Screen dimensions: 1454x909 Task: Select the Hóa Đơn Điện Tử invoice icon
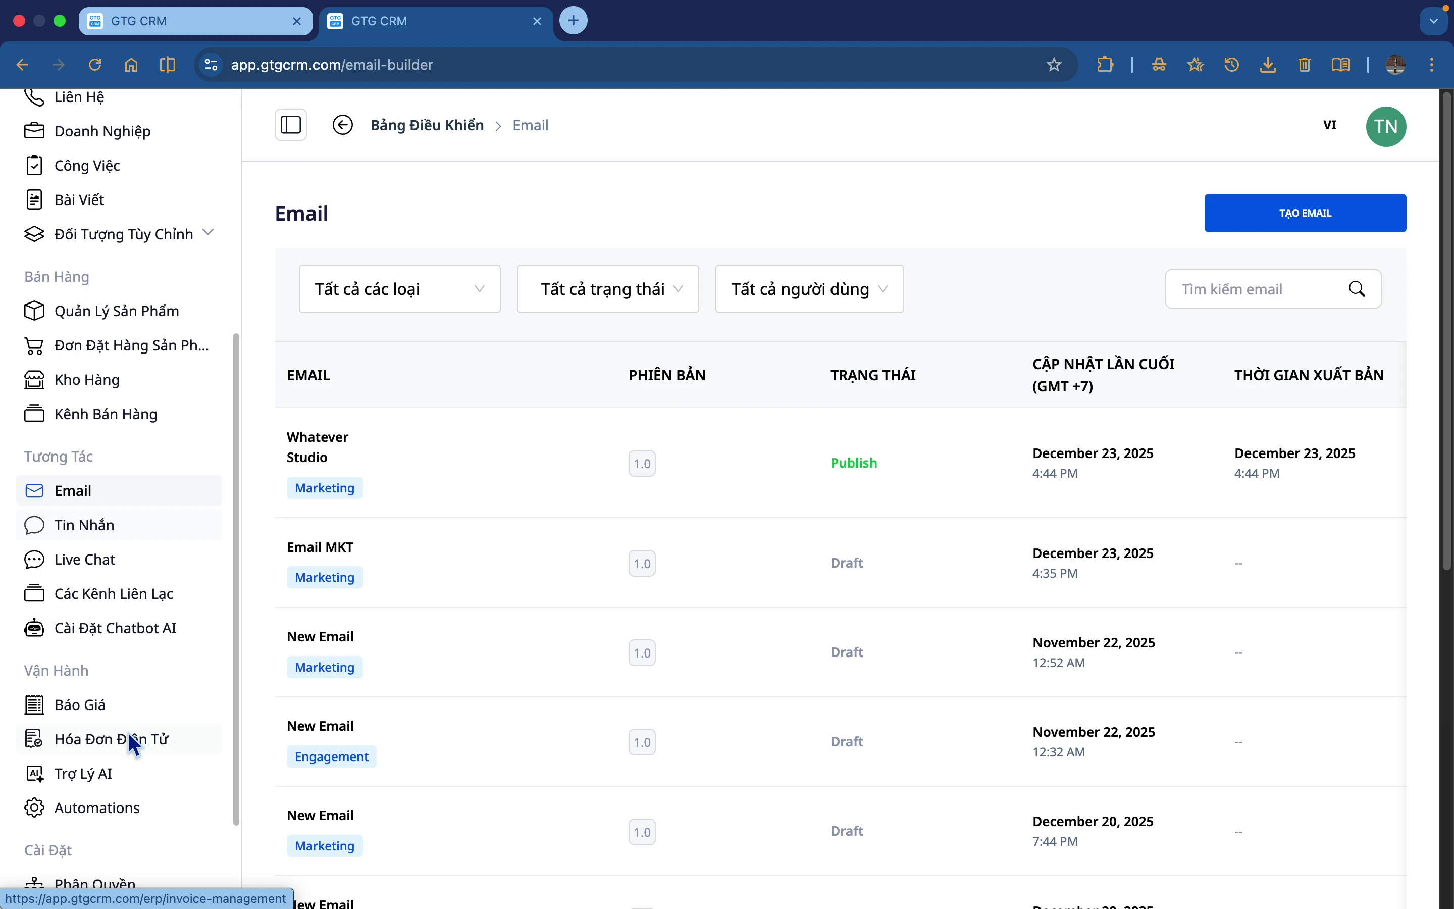pos(34,738)
